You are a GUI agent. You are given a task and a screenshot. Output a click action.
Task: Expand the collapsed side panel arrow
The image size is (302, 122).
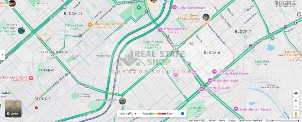(2, 55)
